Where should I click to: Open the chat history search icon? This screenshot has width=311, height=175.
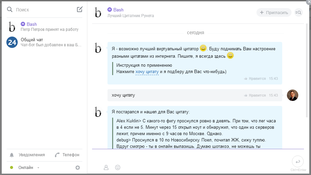[x=298, y=13]
